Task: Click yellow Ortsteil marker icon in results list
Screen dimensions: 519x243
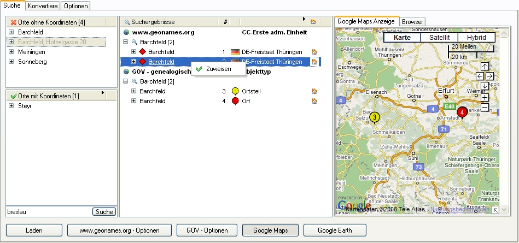Action: [235, 91]
